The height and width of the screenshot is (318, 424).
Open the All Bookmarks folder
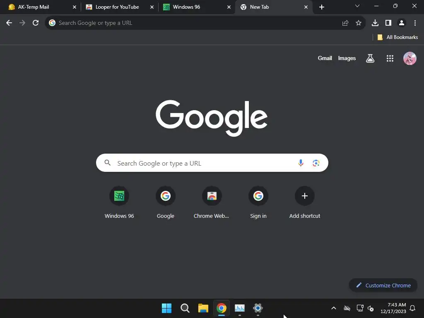click(x=397, y=37)
